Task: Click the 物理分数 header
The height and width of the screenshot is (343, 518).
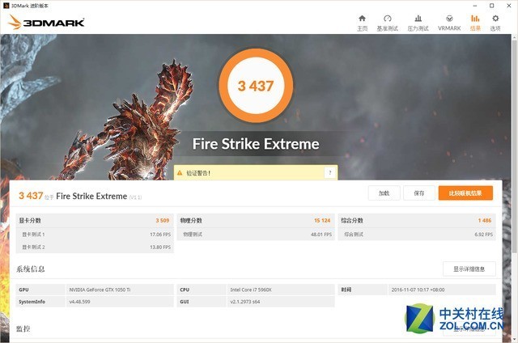Action: [x=191, y=220]
